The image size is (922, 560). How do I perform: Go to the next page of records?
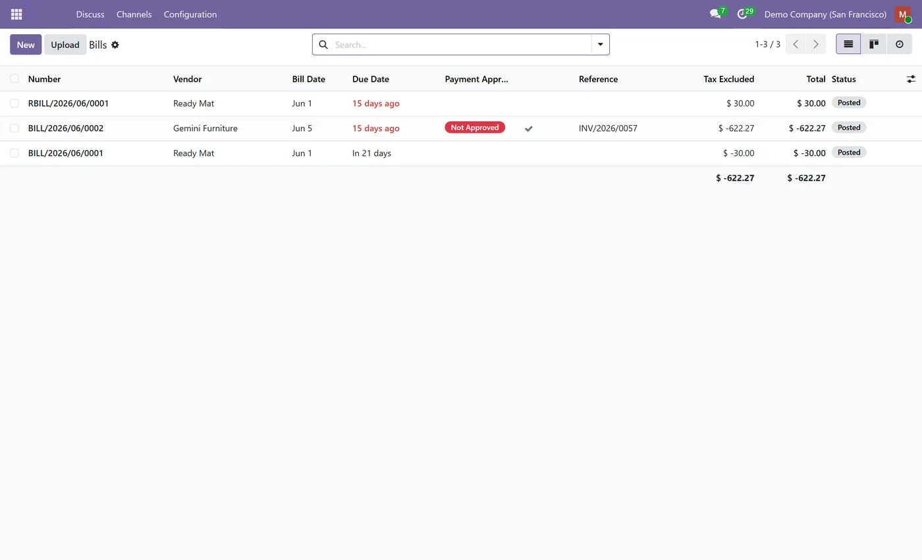[x=816, y=44]
